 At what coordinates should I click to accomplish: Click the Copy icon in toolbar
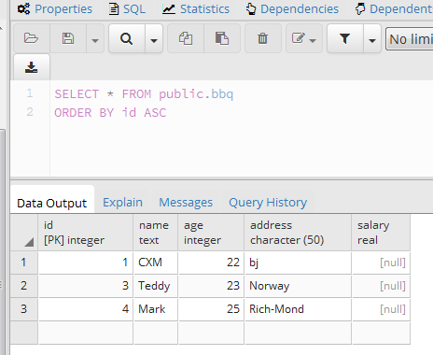[186, 38]
